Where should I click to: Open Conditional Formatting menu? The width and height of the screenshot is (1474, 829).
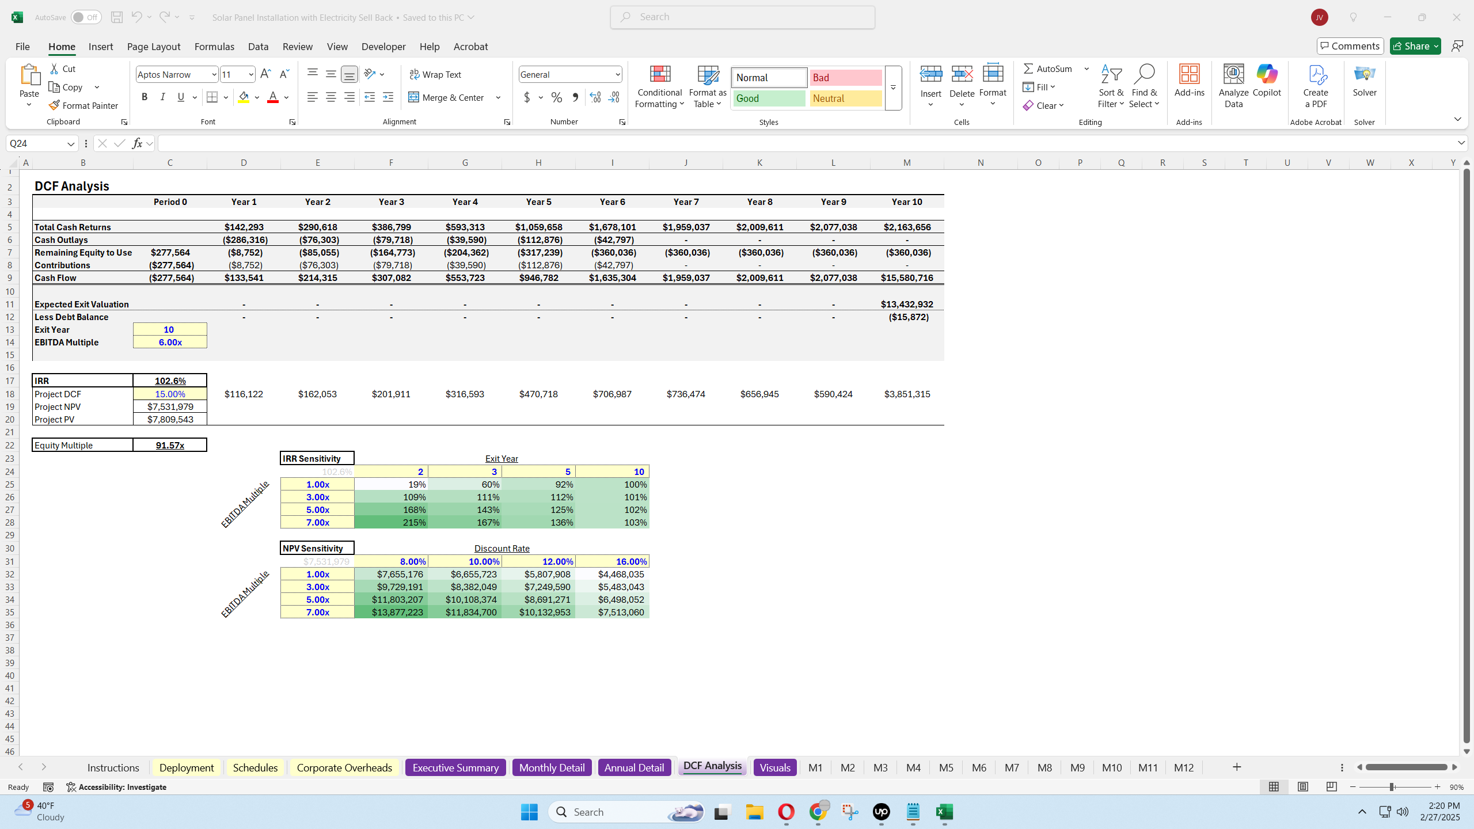(660, 86)
